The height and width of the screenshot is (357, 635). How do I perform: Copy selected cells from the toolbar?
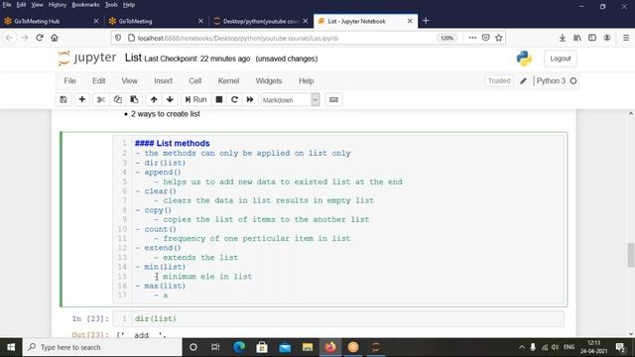pyautogui.click(x=117, y=99)
